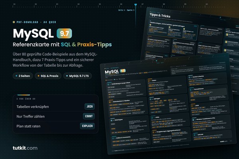The image size is (239, 159).
Task: Click ruler tick labeled 10
Action: pyautogui.click(x=206, y=4)
